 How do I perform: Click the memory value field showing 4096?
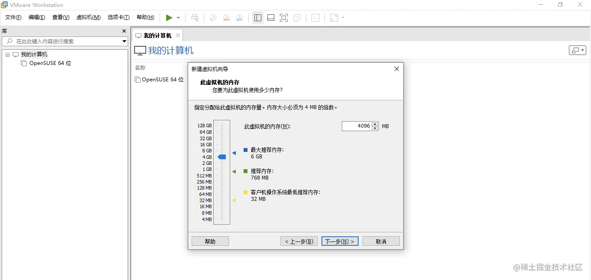[x=357, y=126]
